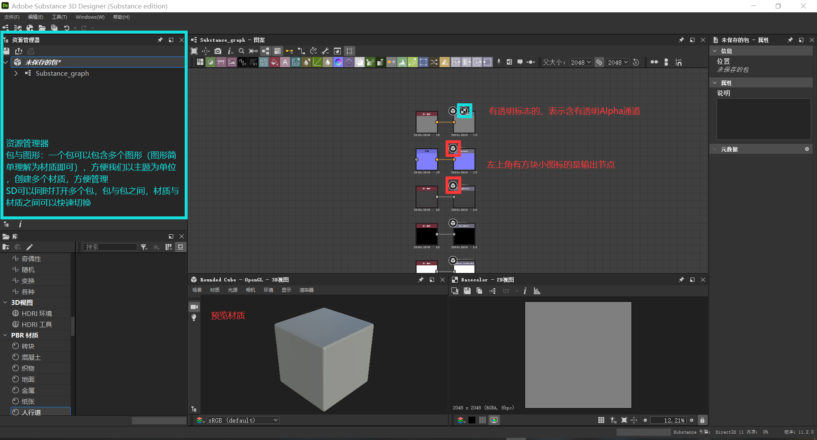The width and height of the screenshot is (817, 440).
Task: Open the sRGB color profile dropdown
Action: pos(242,420)
